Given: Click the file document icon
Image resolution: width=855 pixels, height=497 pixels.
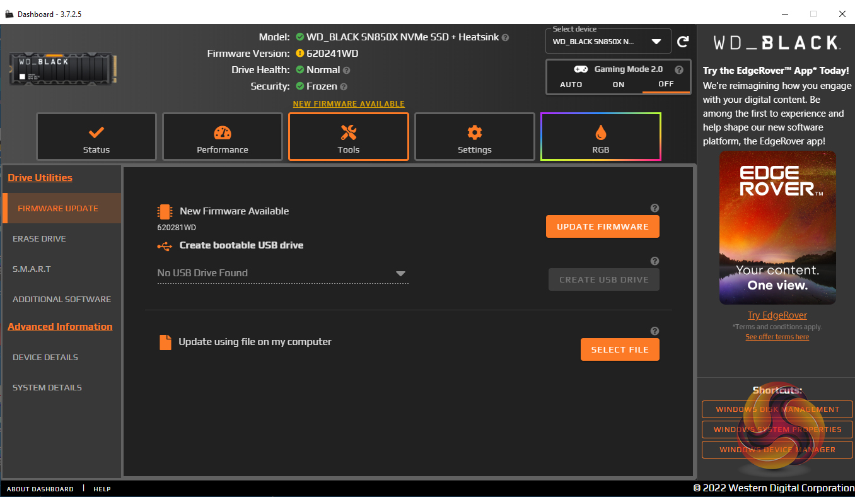Looking at the screenshot, I should (165, 342).
